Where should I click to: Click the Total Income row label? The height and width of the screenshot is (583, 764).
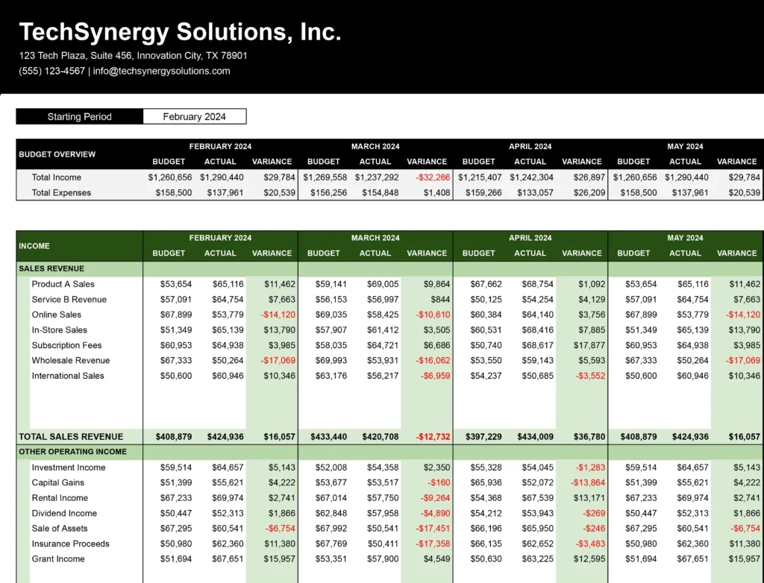click(x=56, y=177)
